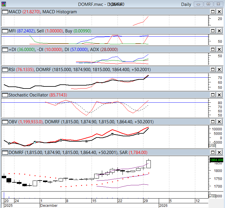
Task: Click the RSI panel's inner window icon
Action: click(x=5, y=70)
